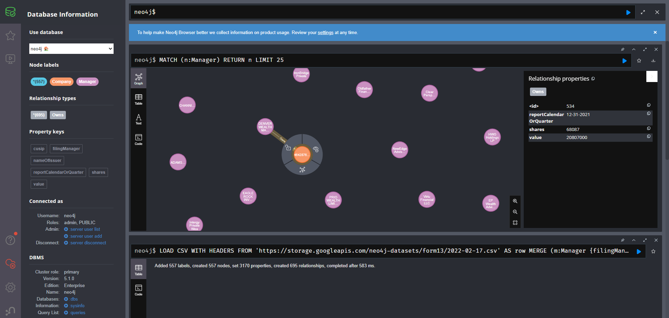Expand the main query editor fullscreen
This screenshot has width=669, height=318.
[643, 12]
